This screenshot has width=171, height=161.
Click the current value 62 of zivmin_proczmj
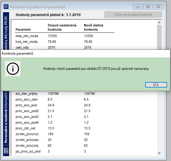coord(50,146)
